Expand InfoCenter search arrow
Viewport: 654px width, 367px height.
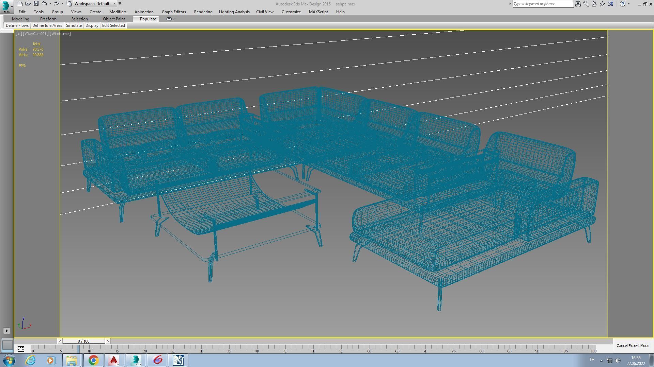(x=510, y=4)
